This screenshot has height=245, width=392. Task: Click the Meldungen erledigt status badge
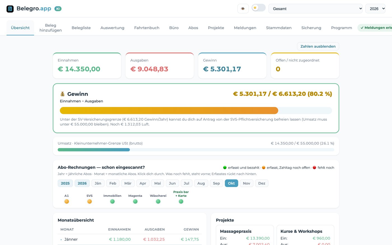(375, 28)
